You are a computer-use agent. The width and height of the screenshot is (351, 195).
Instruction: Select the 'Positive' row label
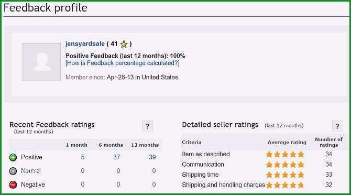click(x=31, y=157)
